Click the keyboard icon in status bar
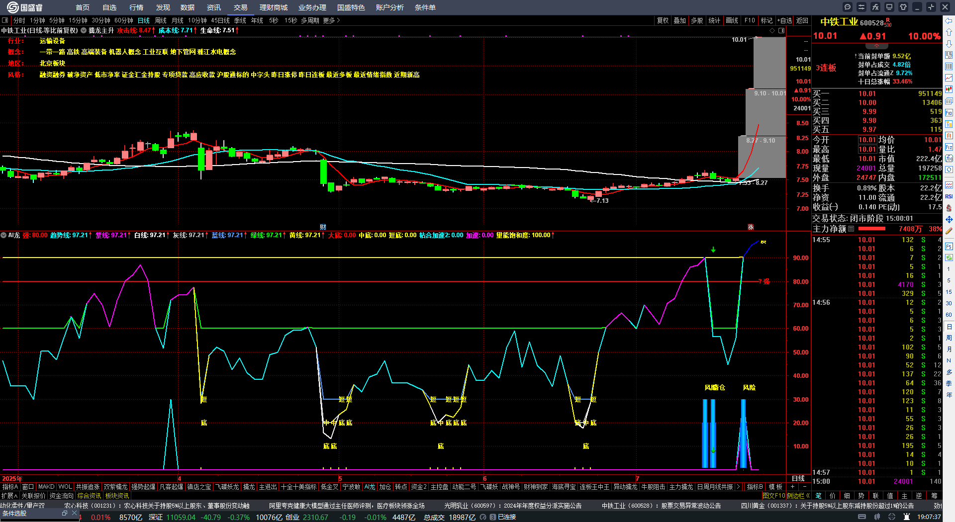955x522 pixels. [x=862, y=517]
